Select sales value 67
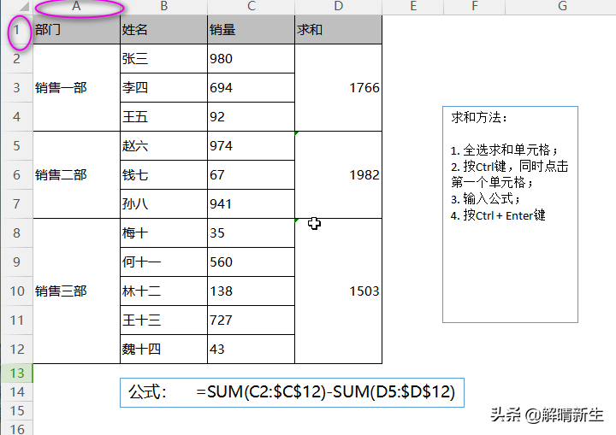616x435 pixels. tap(251, 174)
